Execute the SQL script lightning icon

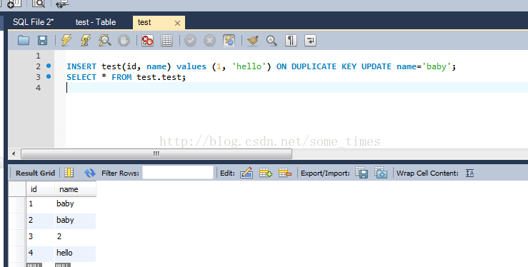point(66,41)
